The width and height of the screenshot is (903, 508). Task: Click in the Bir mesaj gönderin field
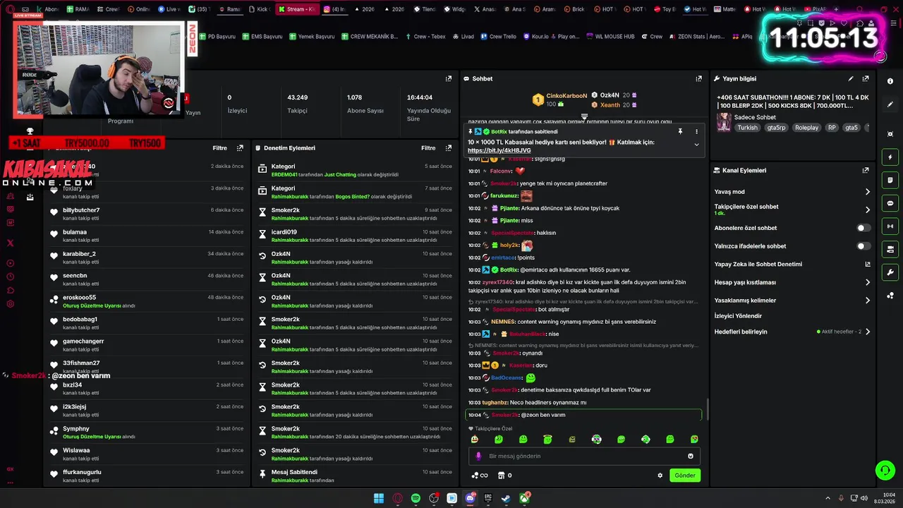(x=584, y=456)
